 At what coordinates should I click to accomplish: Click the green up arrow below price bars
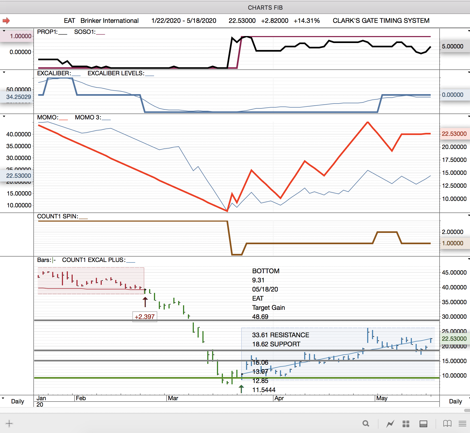(x=241, y=389)
